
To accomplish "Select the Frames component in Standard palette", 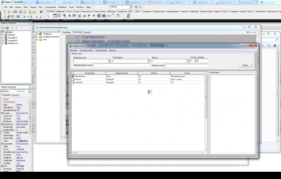I will click(x=55, y=16).
